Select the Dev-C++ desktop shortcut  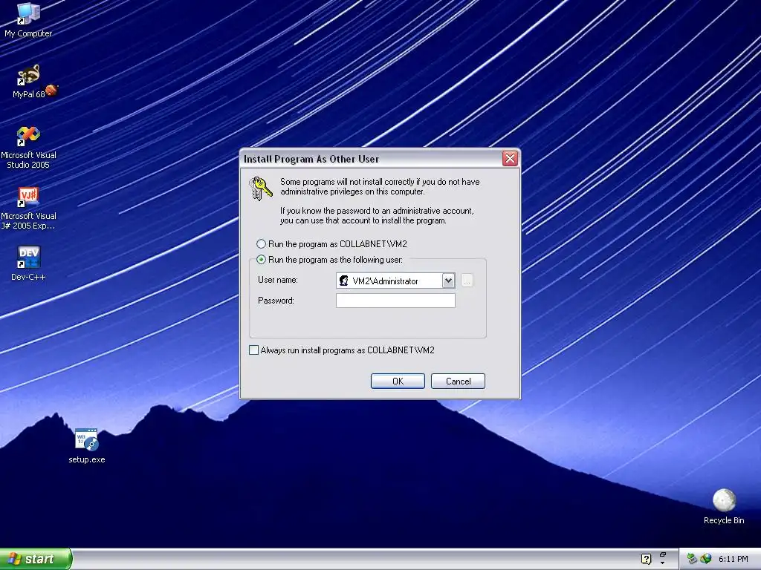click(x=28, y=263)
